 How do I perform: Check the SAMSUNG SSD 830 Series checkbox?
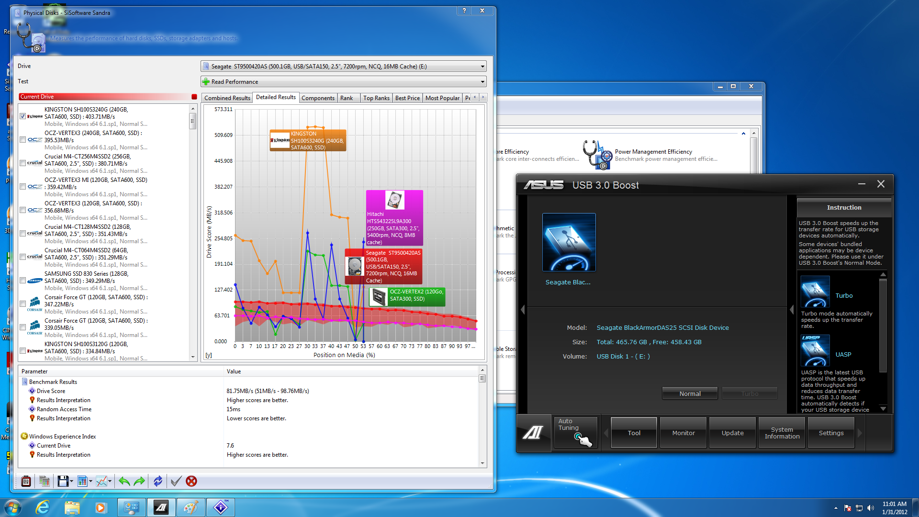[22, 281]
